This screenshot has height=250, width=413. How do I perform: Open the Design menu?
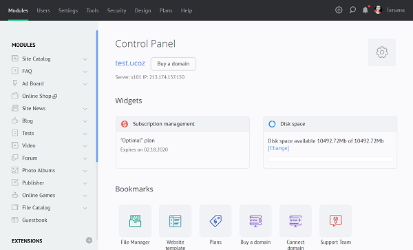[x=142, y=10]
